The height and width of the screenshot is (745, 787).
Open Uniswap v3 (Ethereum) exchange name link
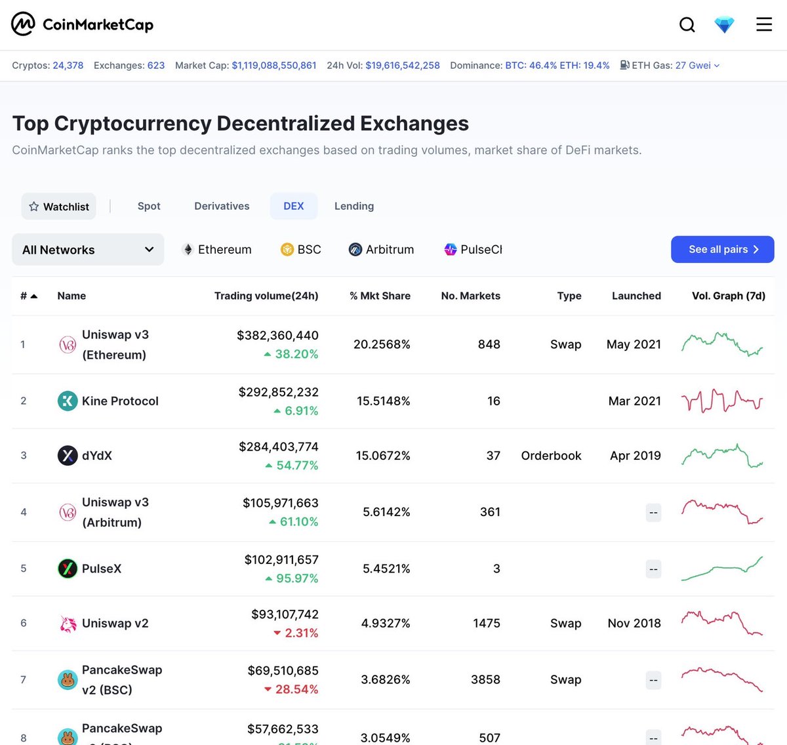click(x=115, y=344)
